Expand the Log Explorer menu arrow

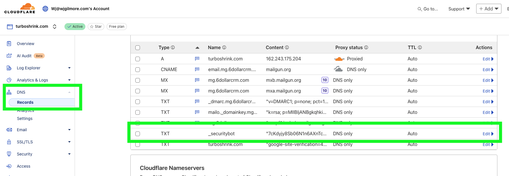coord(69,68)
